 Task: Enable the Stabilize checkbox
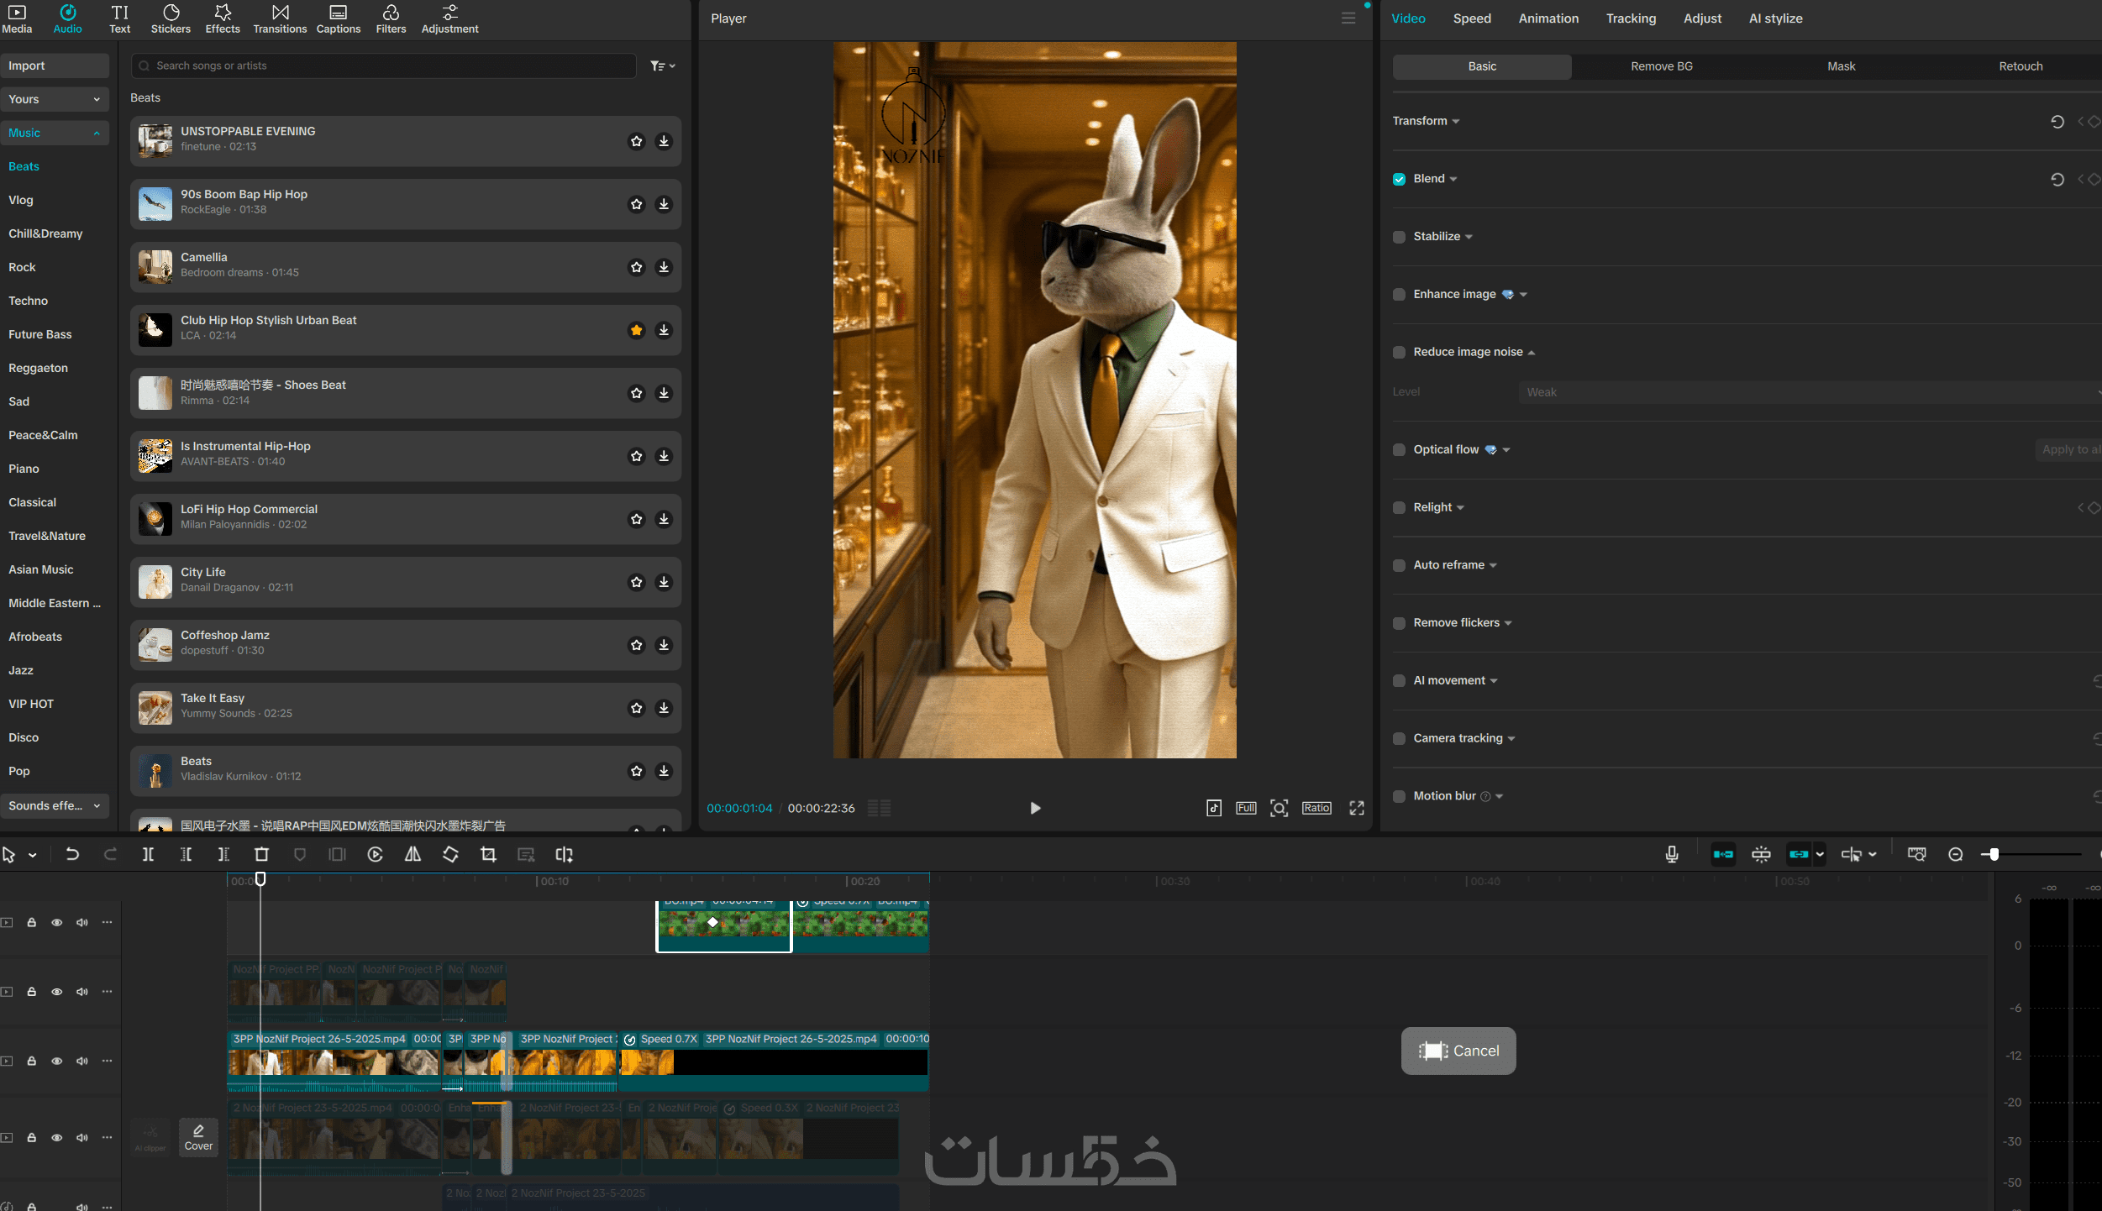(1399, 237)
